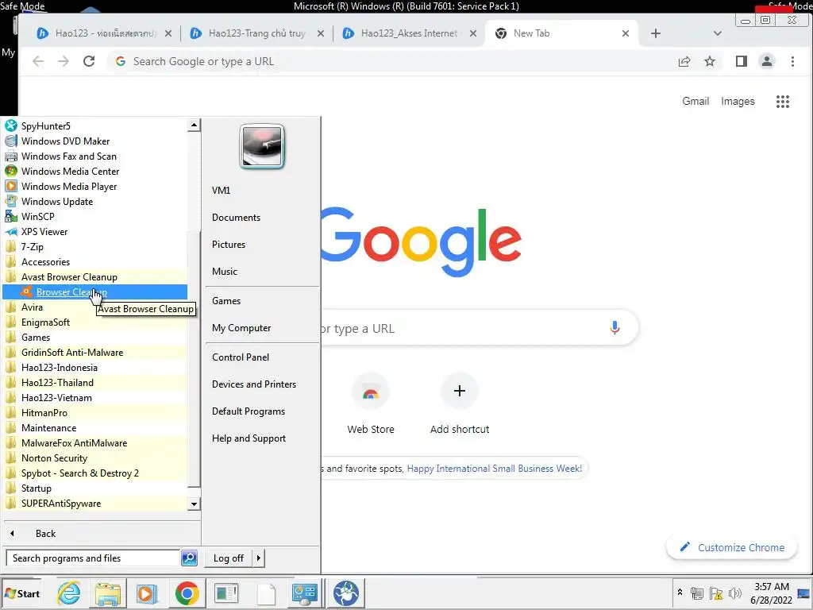Expand the Norton Security folder
This screenshot has height=610, width=813.
[x=54, y=458]
